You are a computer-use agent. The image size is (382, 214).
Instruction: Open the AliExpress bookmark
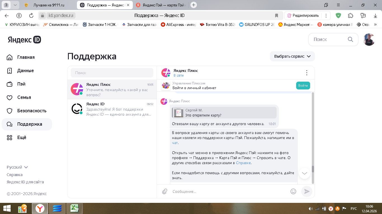tap(178, 25)
